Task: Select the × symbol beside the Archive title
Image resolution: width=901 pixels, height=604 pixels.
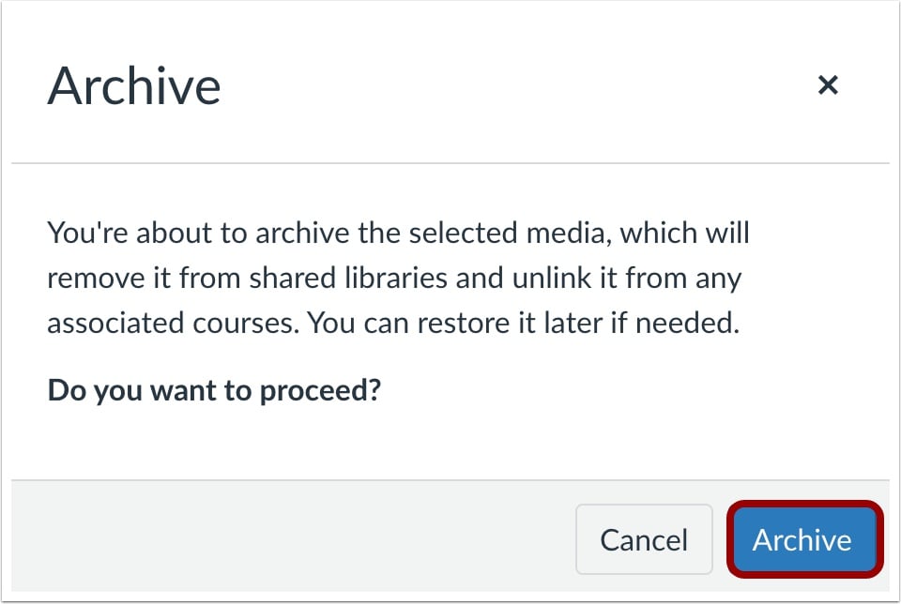Action: coord(830,85)
